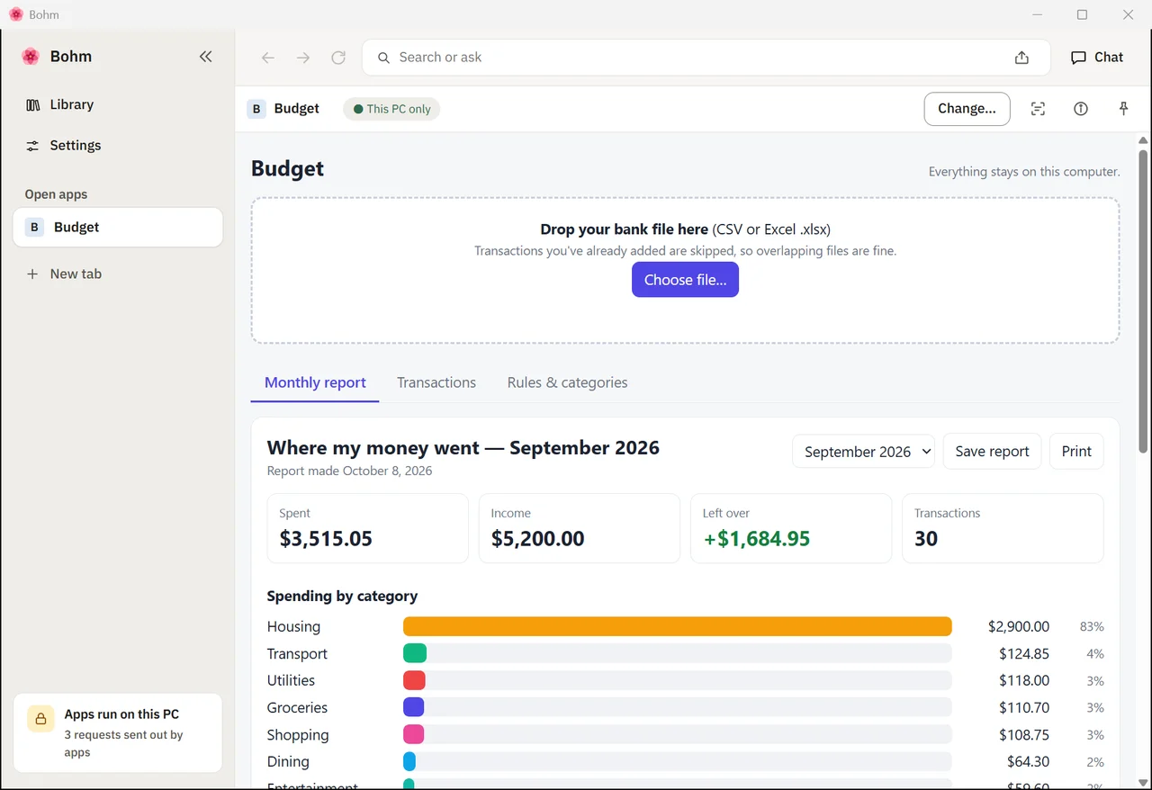This screenshot has width=1152, height=790.
Task: Click the Utilities category label
Action: (292, 681)
